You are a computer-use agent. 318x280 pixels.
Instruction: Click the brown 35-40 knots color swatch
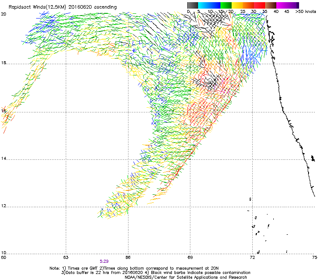click(x=271, y=5)
